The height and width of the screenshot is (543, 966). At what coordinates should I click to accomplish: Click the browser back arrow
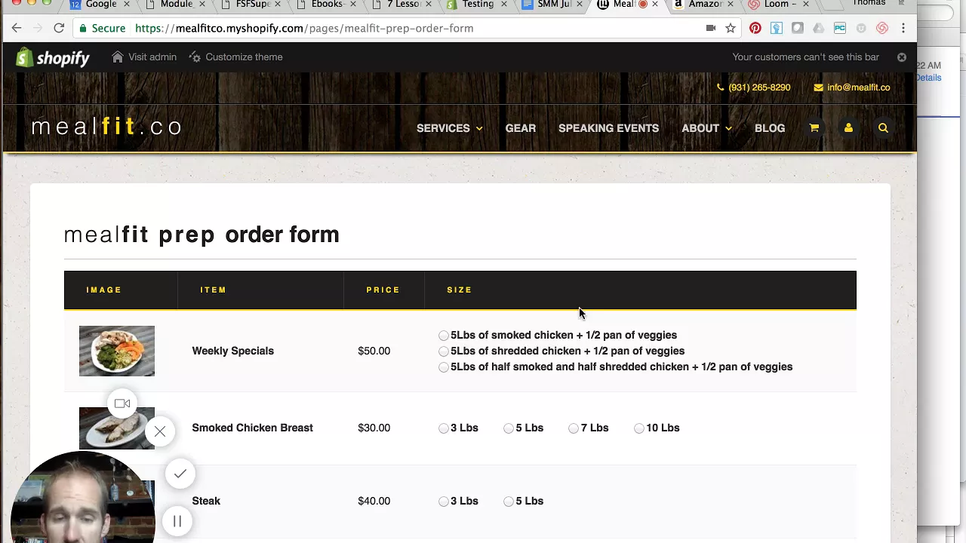(x=17, y=28)
